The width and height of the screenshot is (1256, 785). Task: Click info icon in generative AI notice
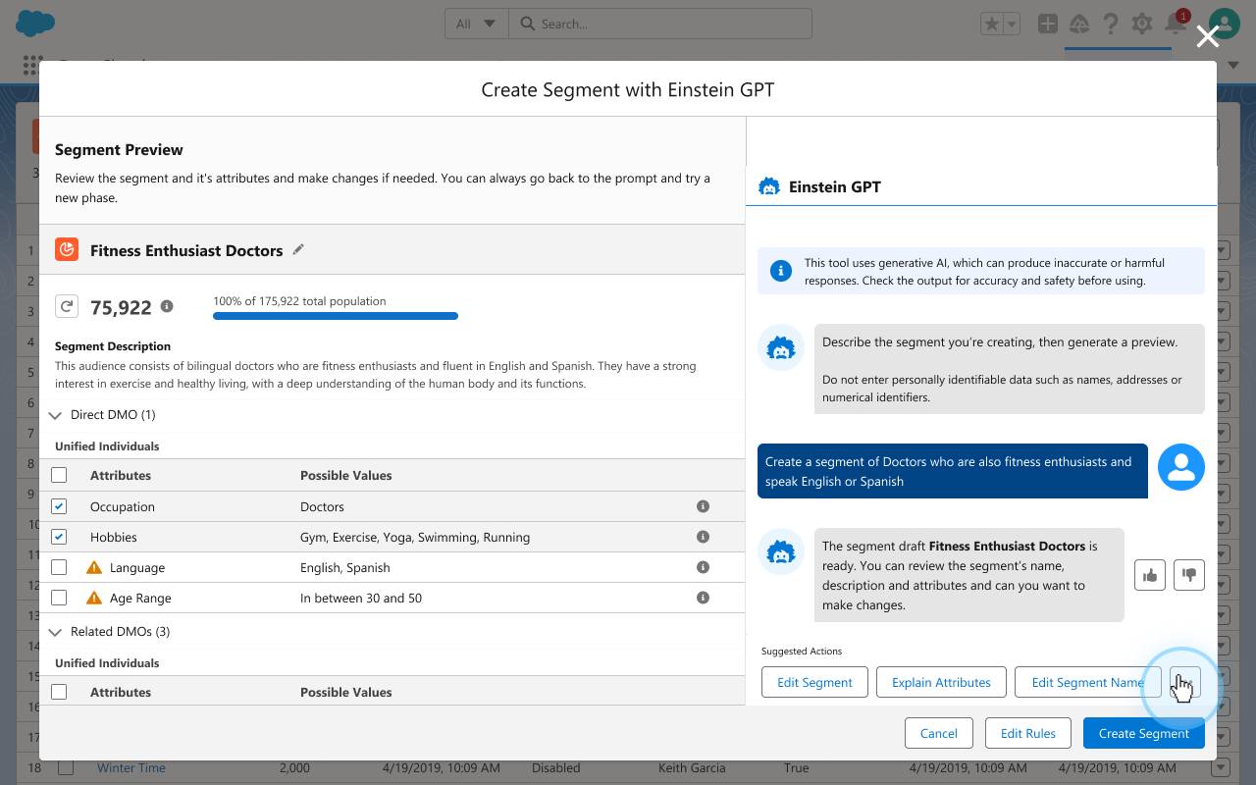pos(781,271)
